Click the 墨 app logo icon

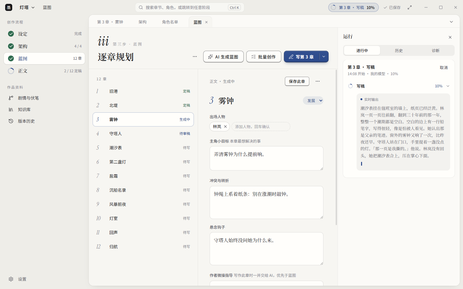tap(9, 7)
